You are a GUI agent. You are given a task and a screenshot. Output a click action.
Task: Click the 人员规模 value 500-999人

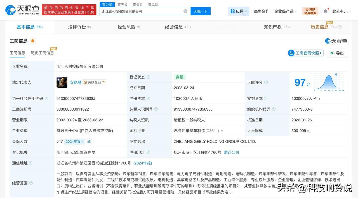coord(301,131)
